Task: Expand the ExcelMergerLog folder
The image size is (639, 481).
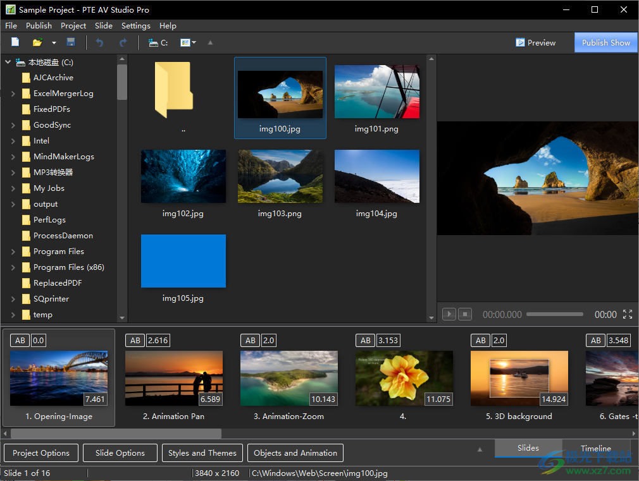Action: (x=13, y=94)
